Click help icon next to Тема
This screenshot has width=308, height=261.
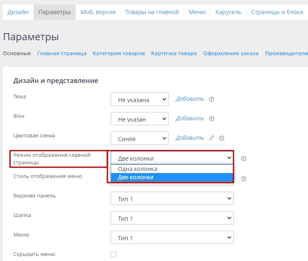point(211,99)
